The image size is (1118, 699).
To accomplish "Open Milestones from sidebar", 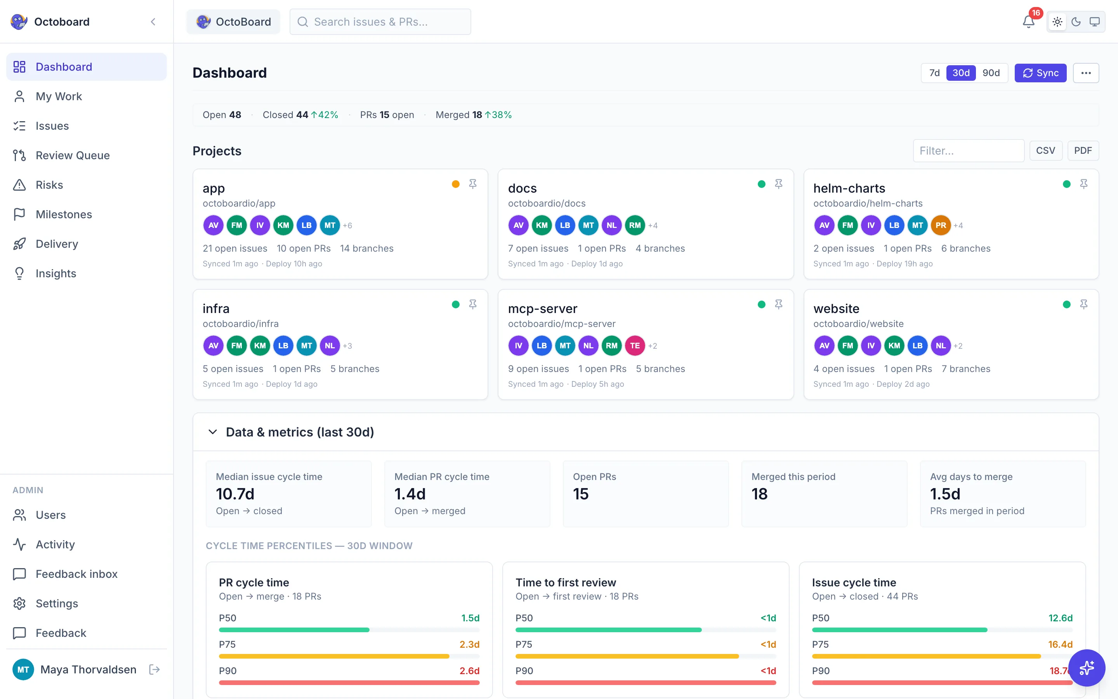I will pyautogui.click(x=87, y=214).
